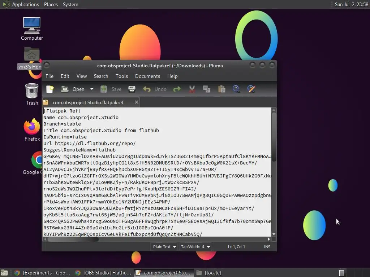Viewport: 370px width, 277px height.
Task: Expand the Open recent files dropdown arrow
Action: click(92, 89)
